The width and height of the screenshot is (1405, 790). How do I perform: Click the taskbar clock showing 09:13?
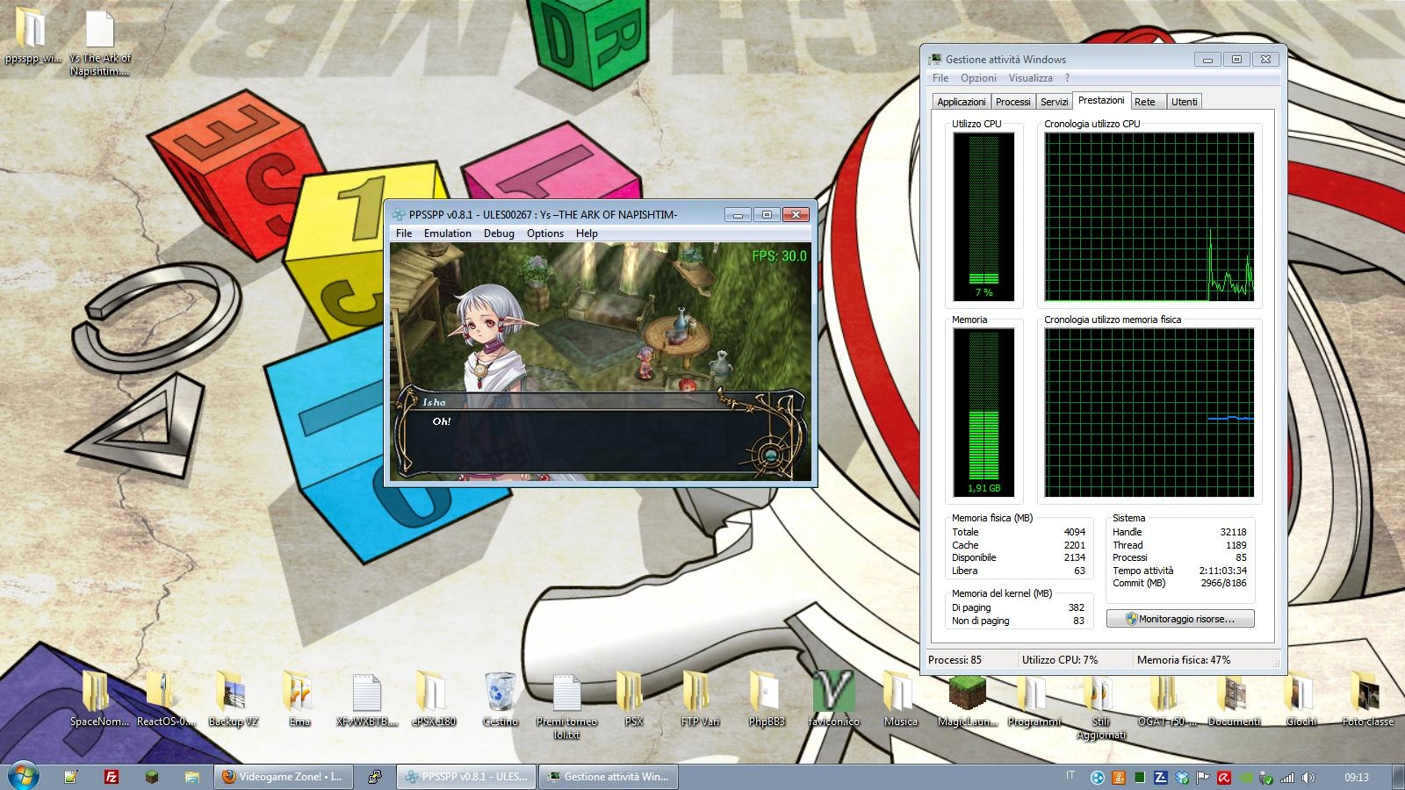pos(1357,778)
